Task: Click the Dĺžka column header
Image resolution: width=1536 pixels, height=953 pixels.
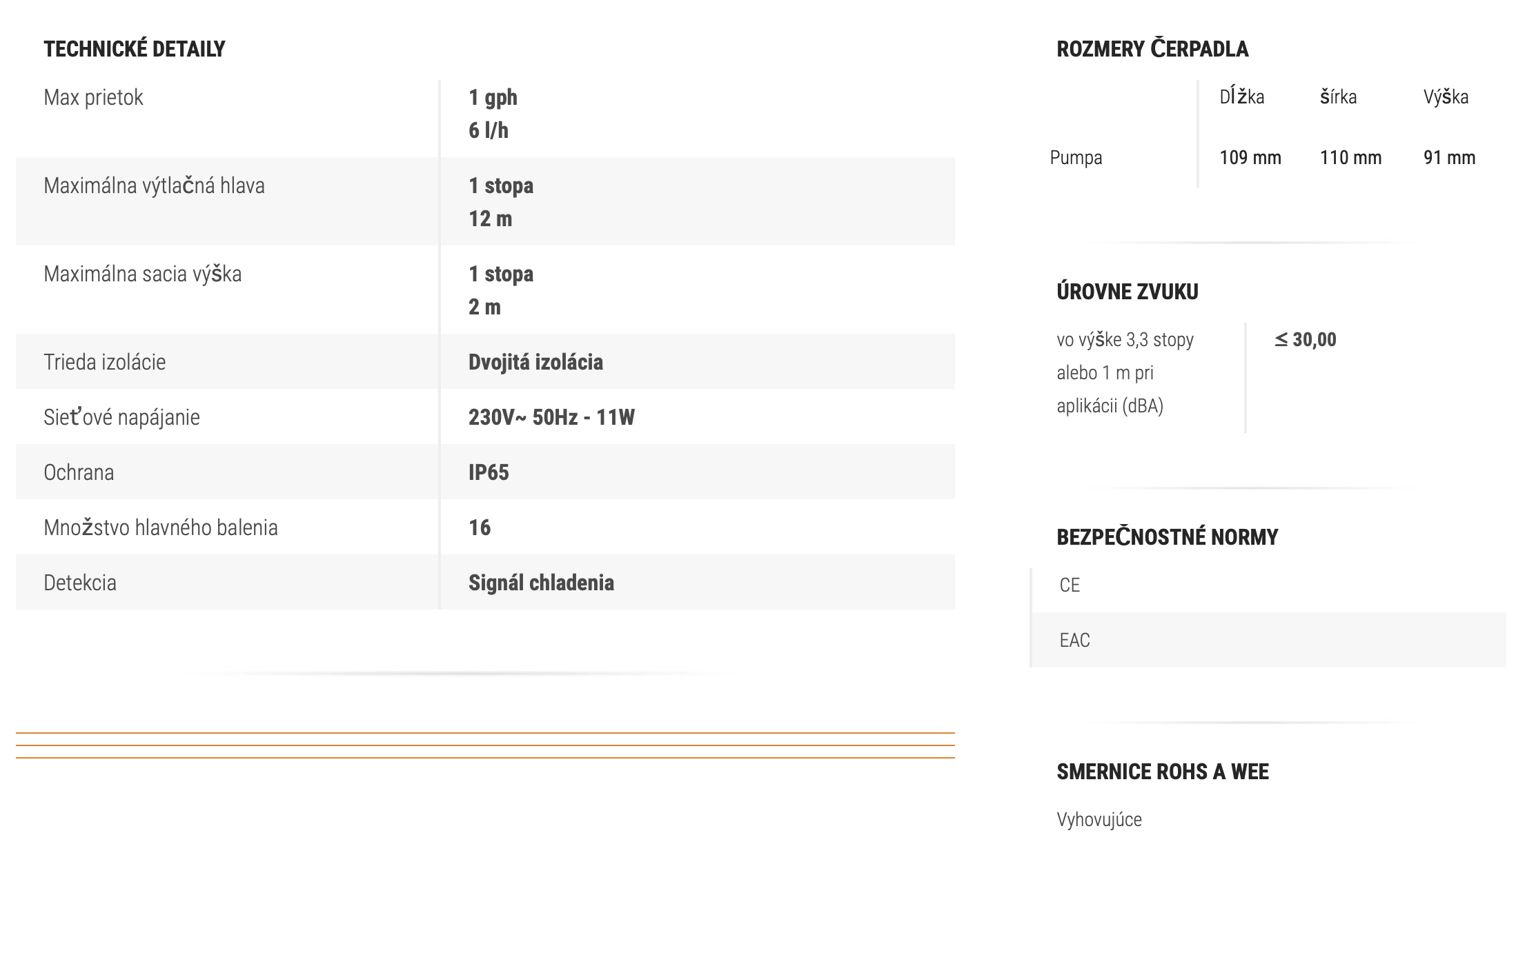Action: pos(1241,97)
